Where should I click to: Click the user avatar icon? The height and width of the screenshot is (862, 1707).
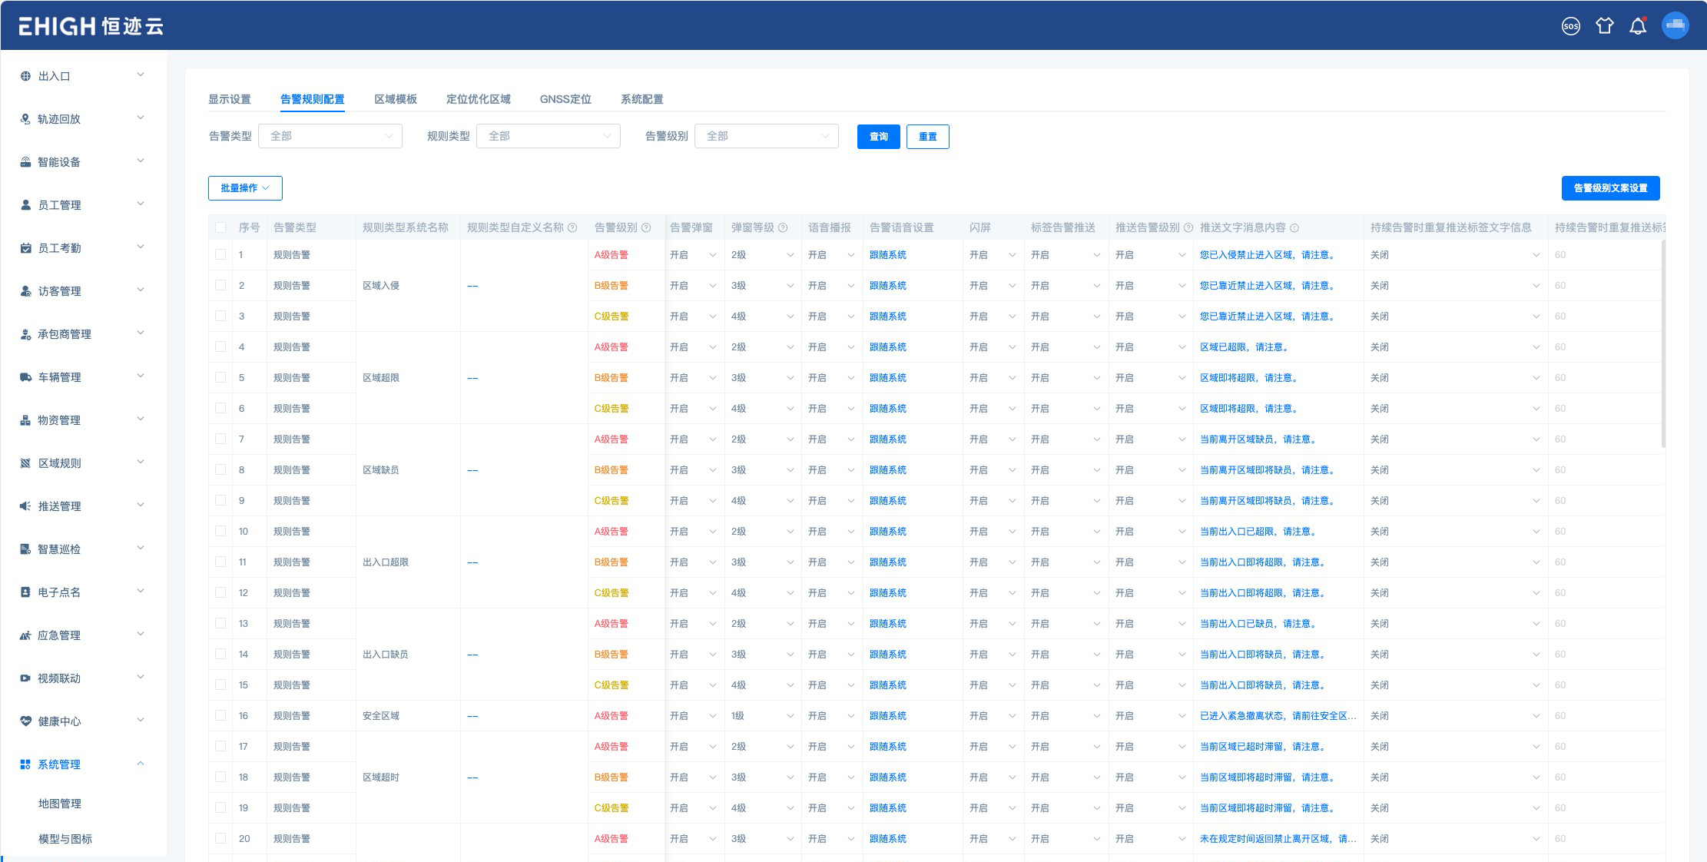tap(1675, 25)
